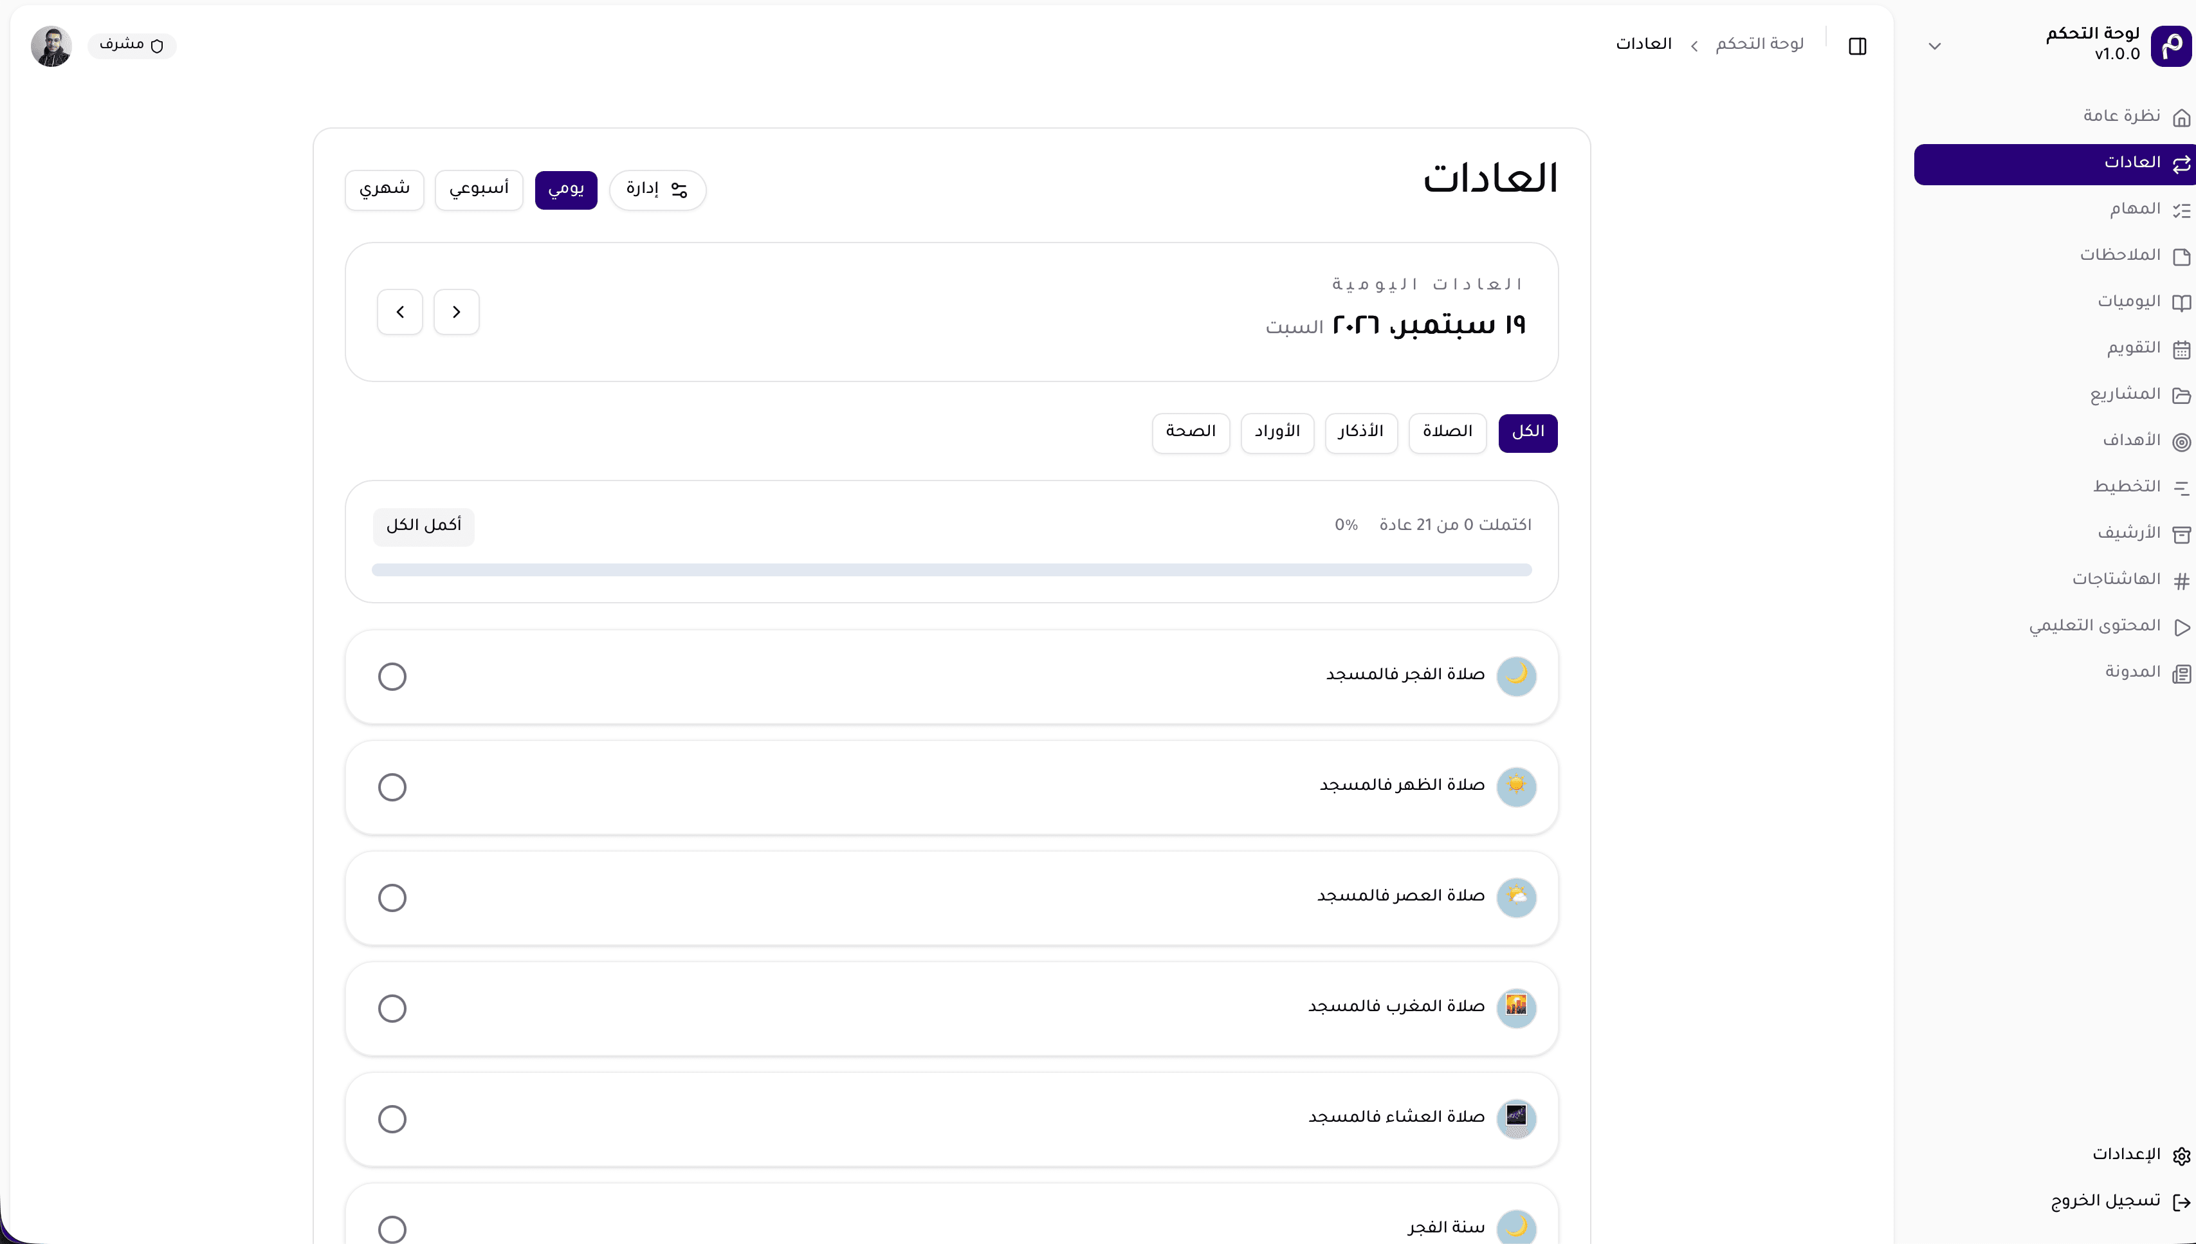The image size is (2196, 1244).
Task: Go to next day with right chevron
Action: (x=456, y=312)
